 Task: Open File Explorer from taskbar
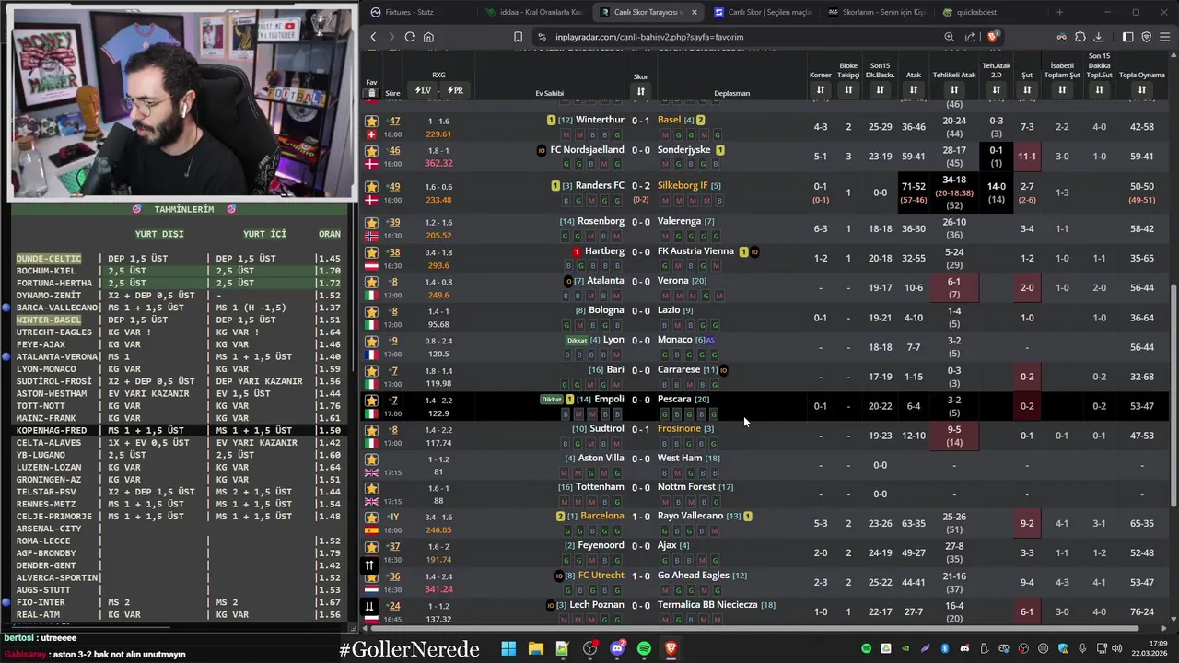coord(535,648)
